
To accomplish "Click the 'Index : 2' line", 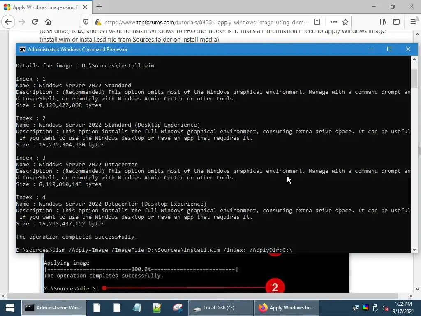I will tap(30, 118).
